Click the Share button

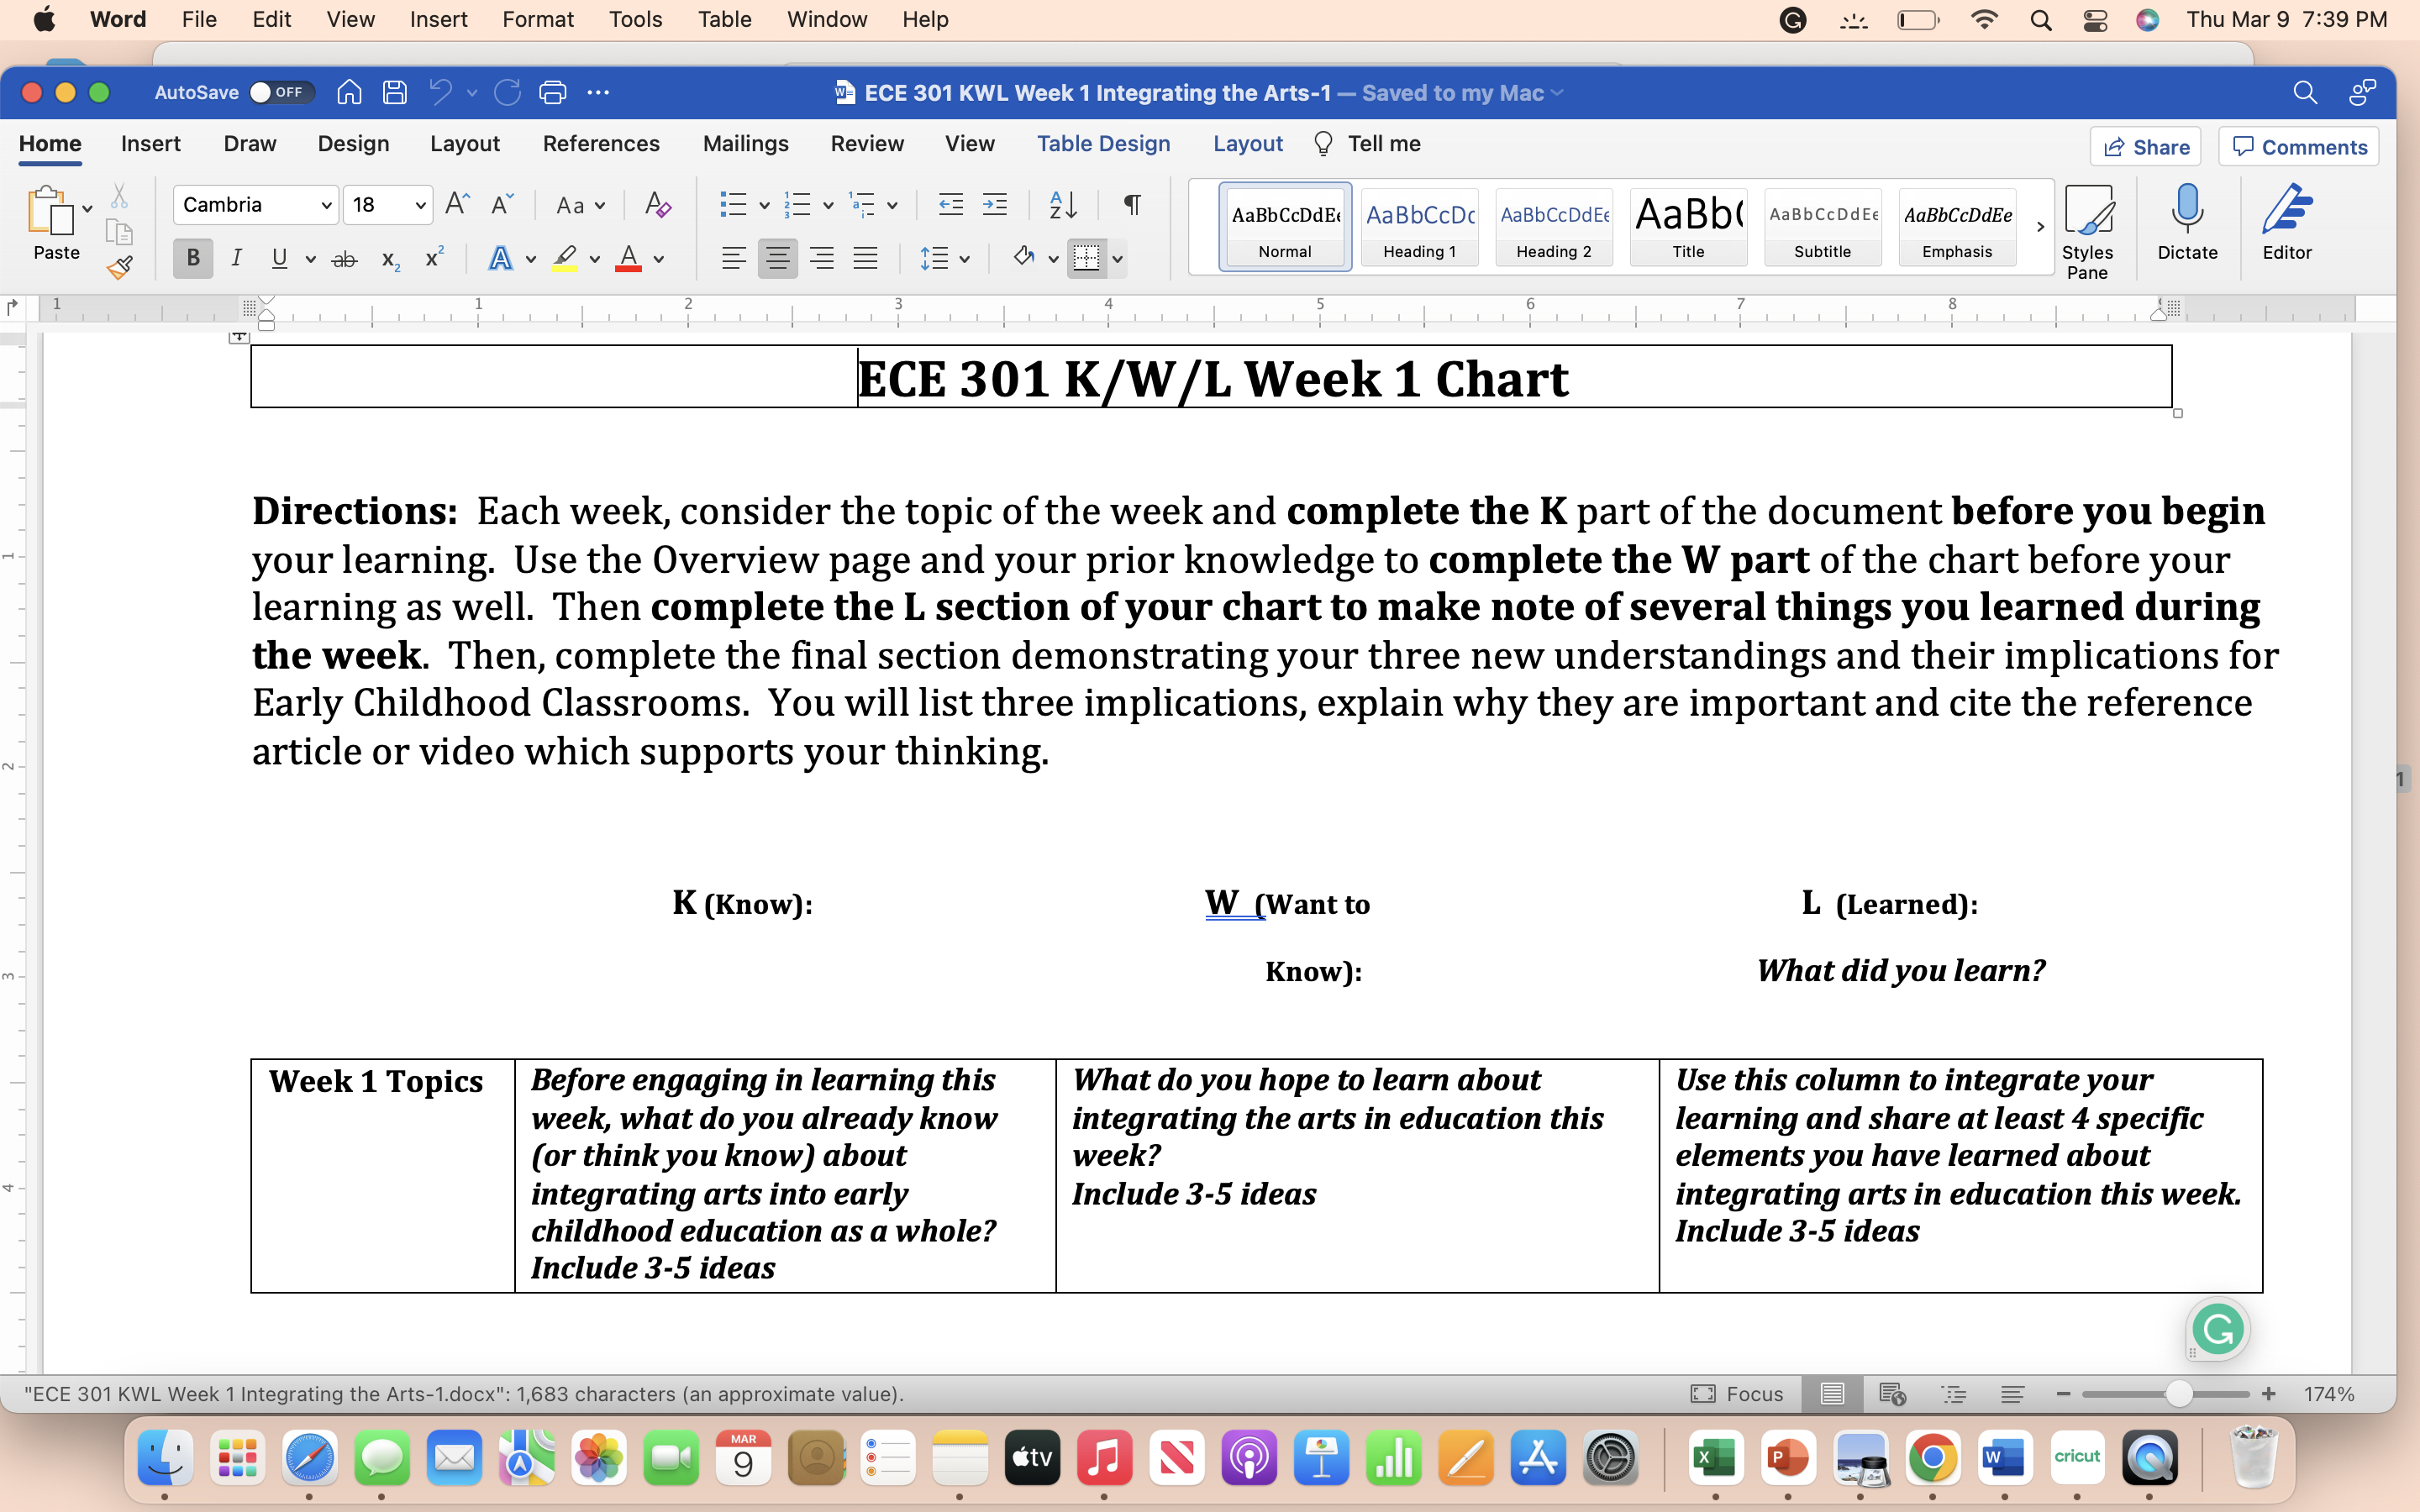(2146, 146)
